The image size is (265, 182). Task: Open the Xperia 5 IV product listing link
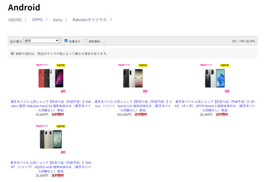click(x=133, y=105)
